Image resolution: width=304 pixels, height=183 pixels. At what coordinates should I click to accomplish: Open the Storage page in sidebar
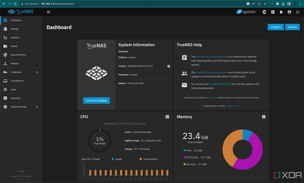click(15, 29)
